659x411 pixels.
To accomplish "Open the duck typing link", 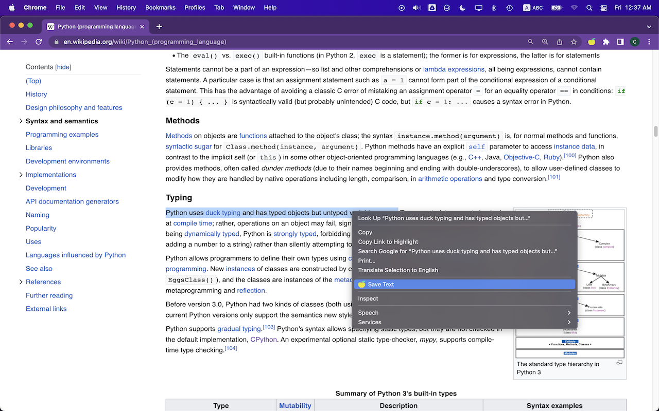I will pyautogui.click(x=223, y=213).
